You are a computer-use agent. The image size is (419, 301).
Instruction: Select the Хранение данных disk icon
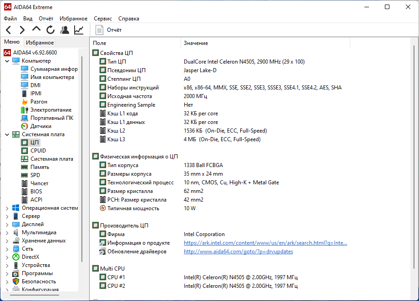click(x=16, y=241)
